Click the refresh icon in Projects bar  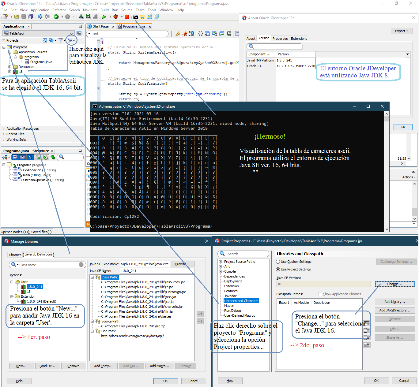pos(51,40)
